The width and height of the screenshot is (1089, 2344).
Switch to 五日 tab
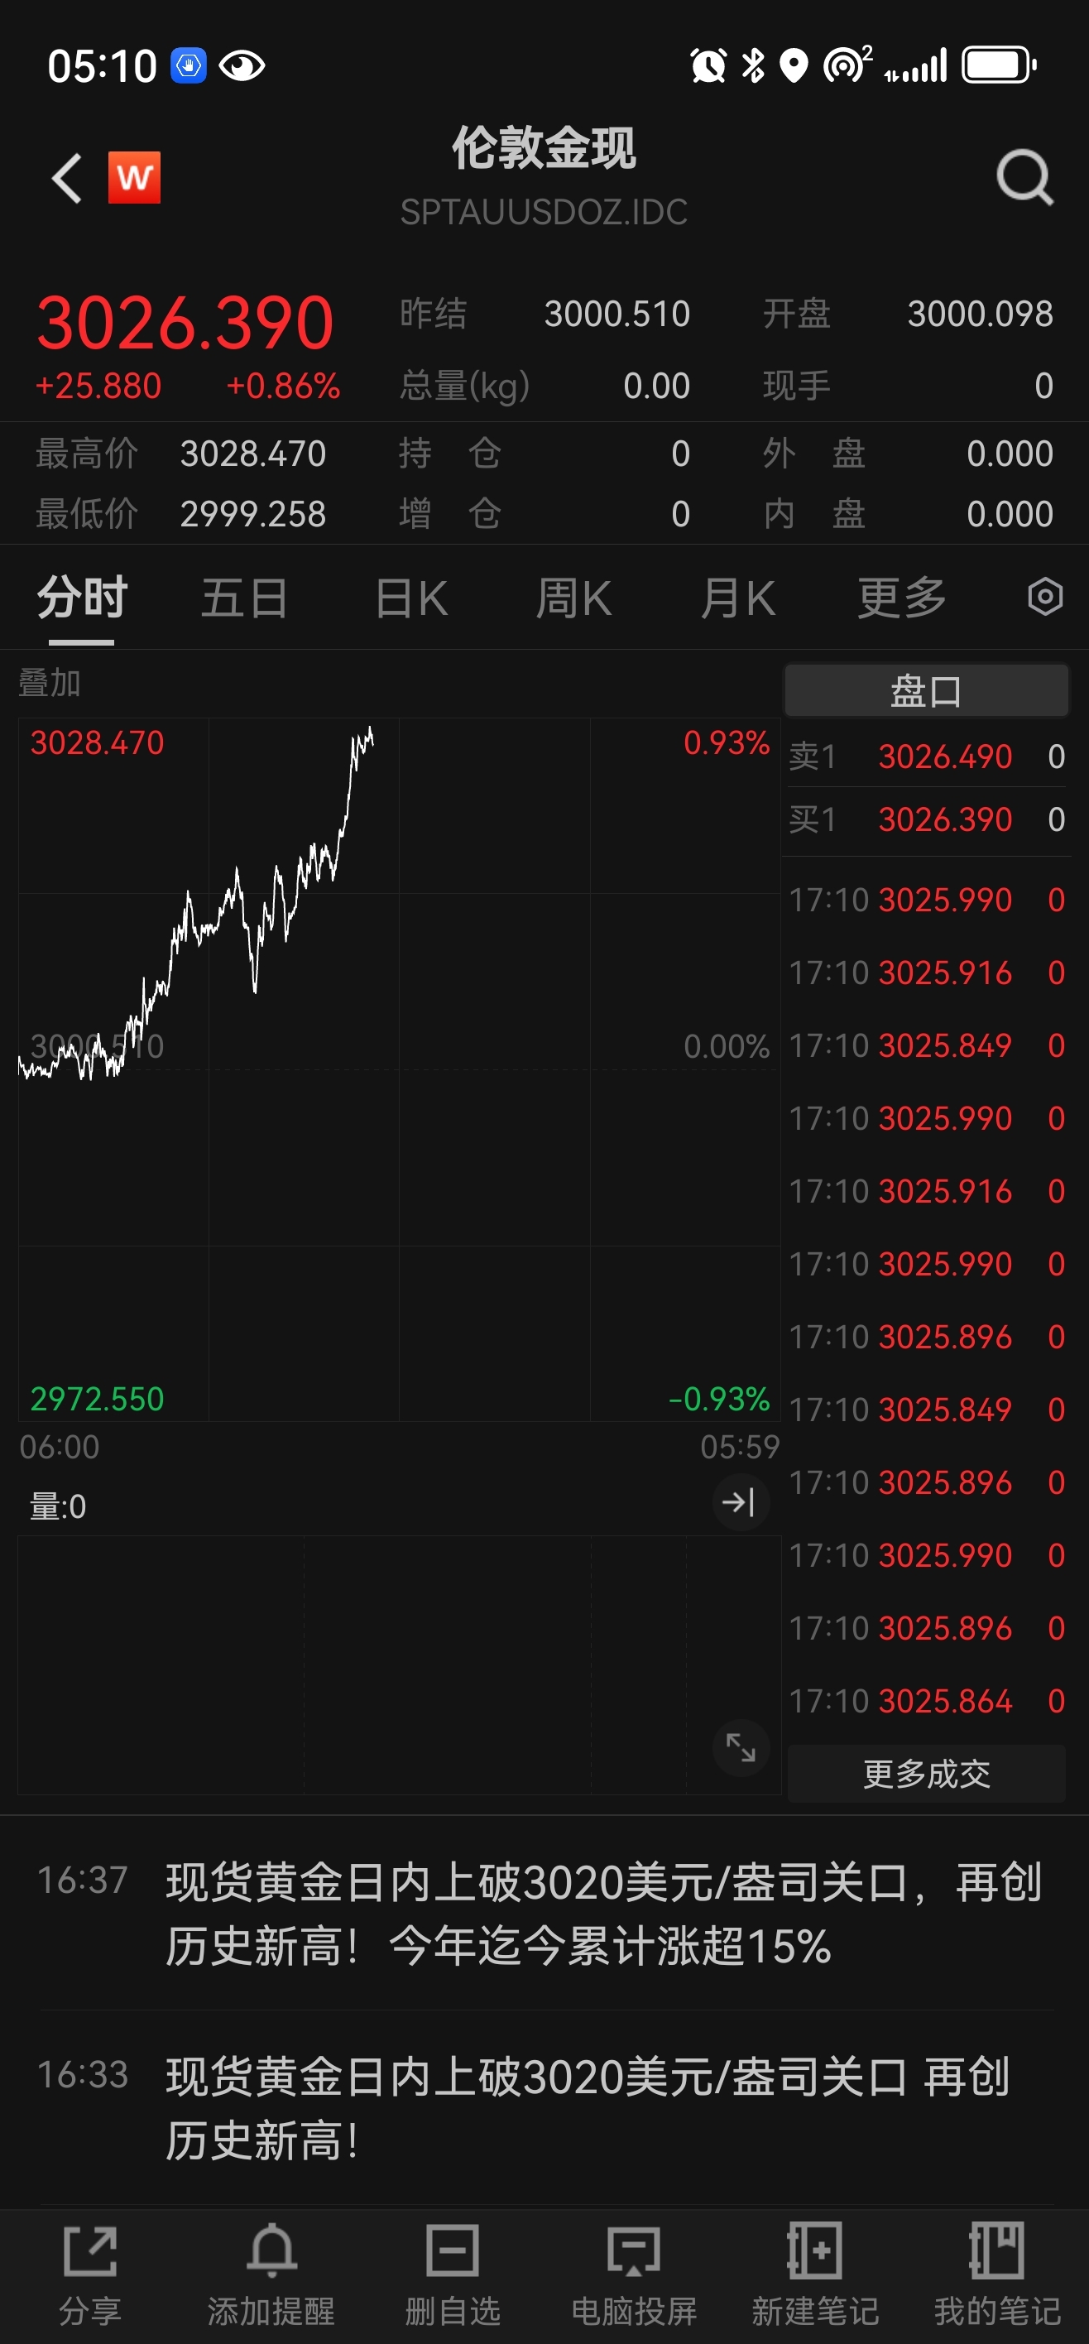[x=244, y=598]
